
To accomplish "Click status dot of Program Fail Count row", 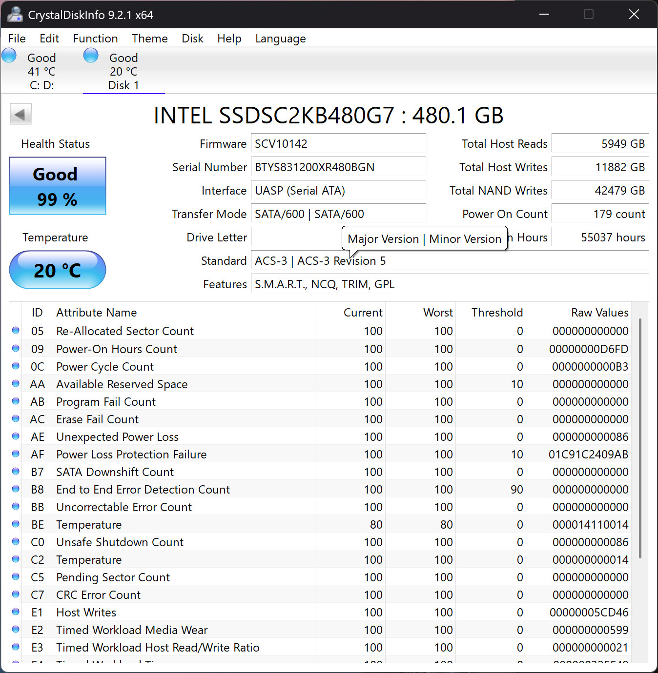I will click(16, 401).
